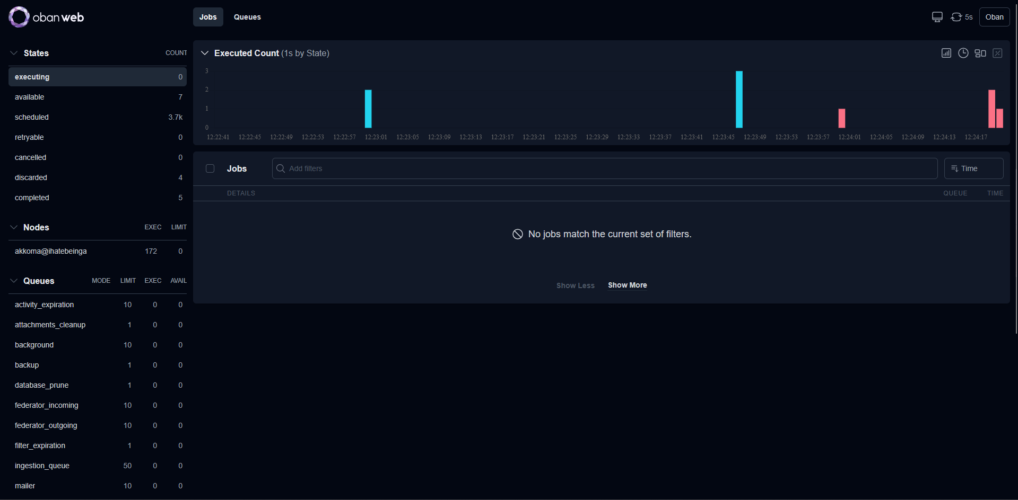Screen dimensions: 1018x500
Task: Toggle the select-all Jobs checkbox
Action: (x=210, y=168)
